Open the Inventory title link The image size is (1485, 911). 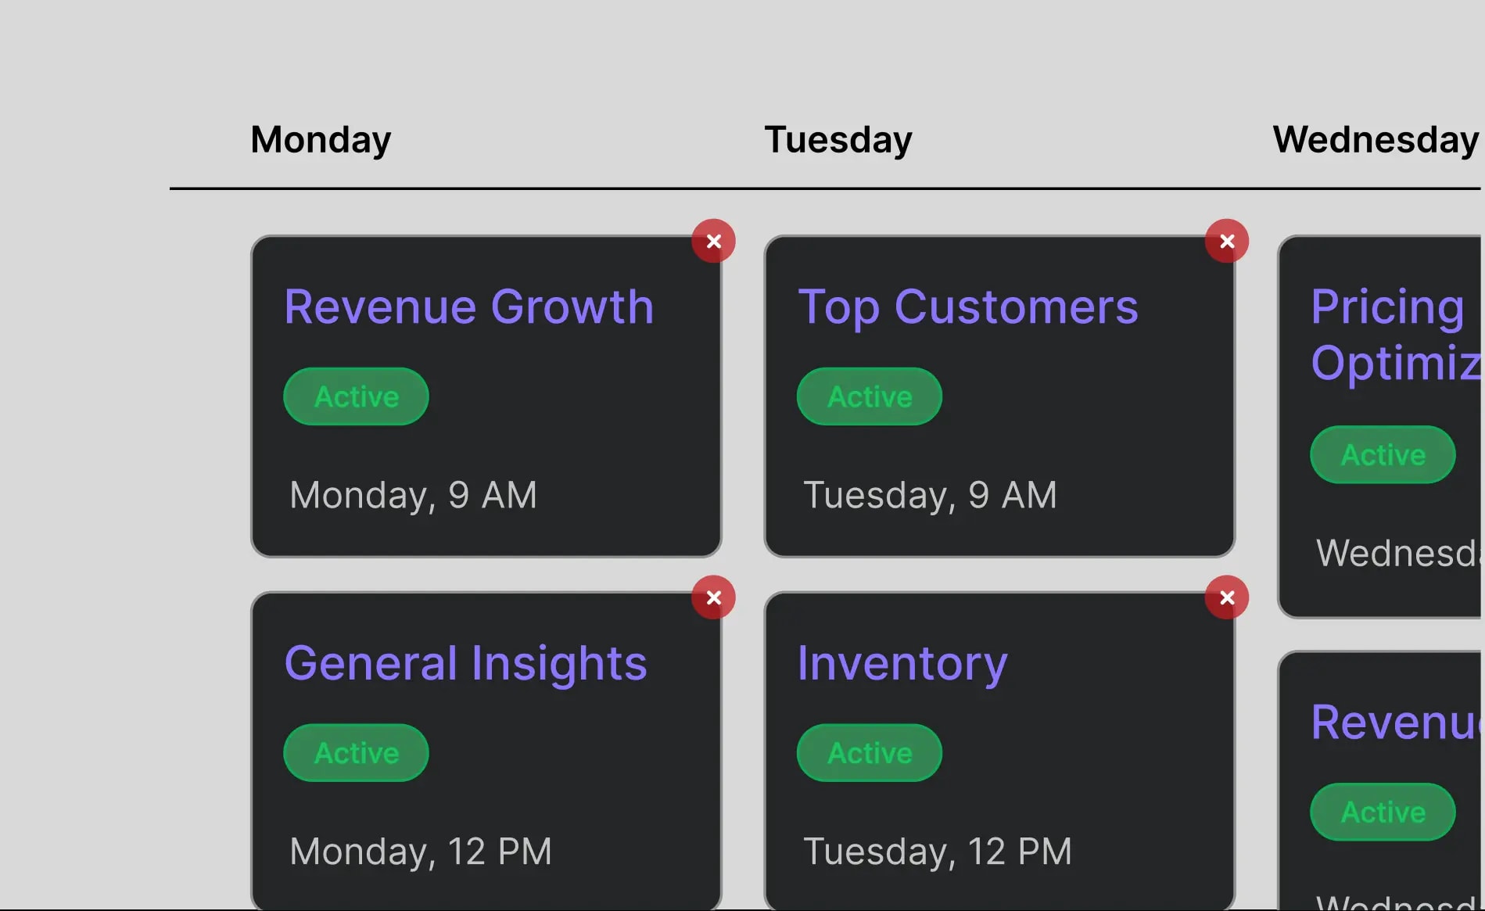click(x=902, y=664)
